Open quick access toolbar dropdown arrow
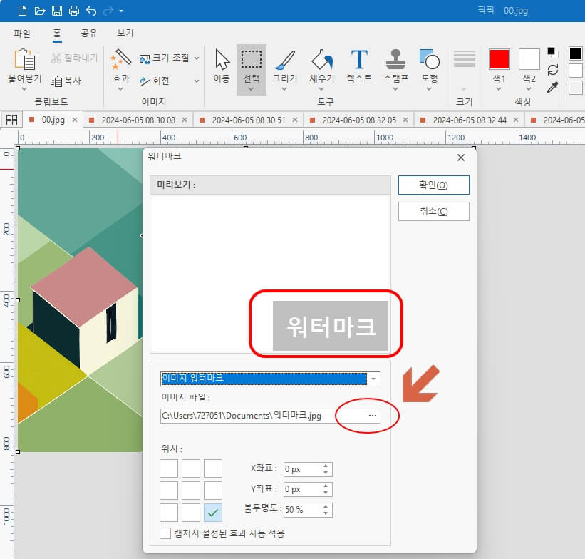The image size is (585, 559). [x=121, y=11]
